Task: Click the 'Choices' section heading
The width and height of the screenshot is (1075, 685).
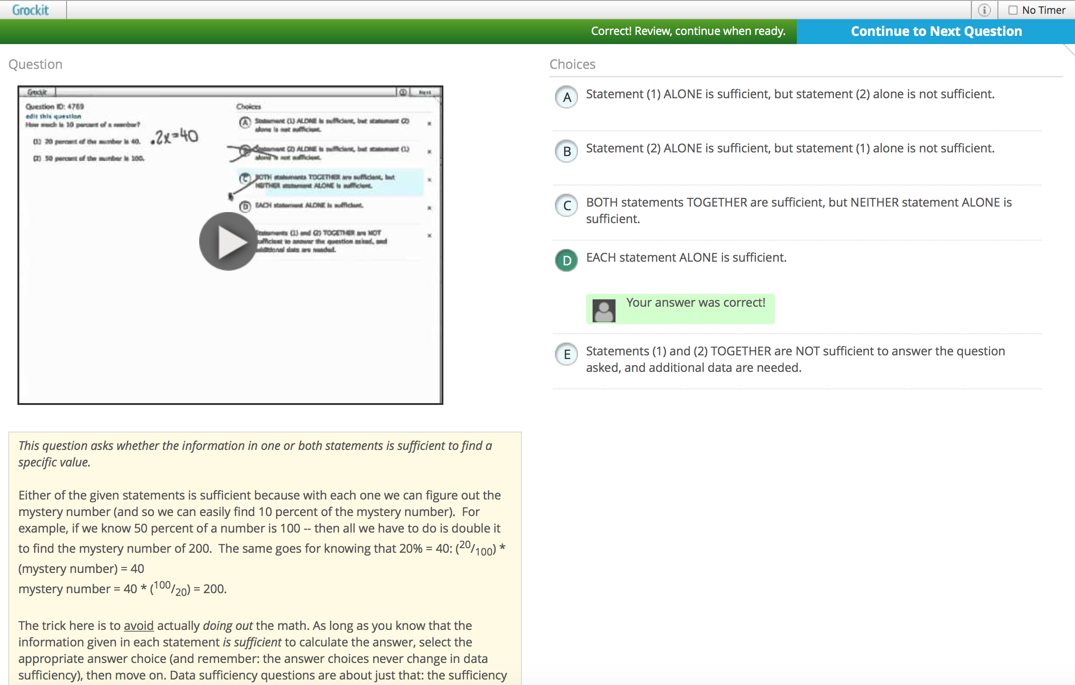Action: (x=572, y=64)
